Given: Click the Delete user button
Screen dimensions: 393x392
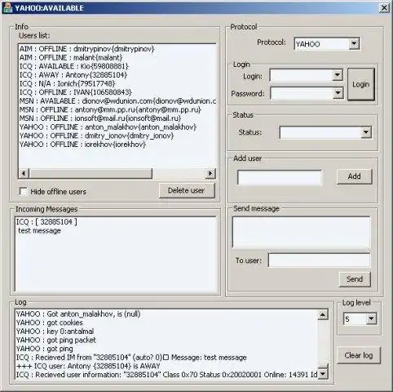Looking at the screenshot, I should [187, 190].
